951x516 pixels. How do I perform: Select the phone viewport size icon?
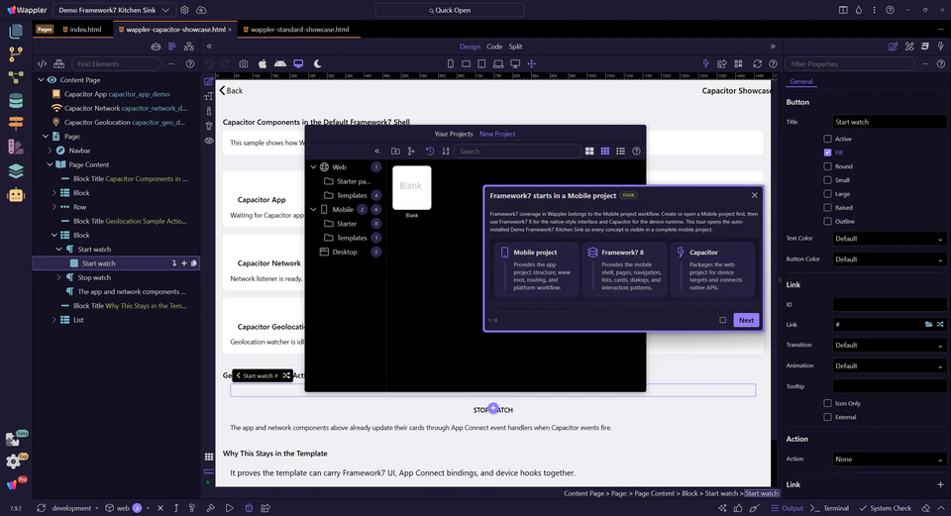point(450,63)
